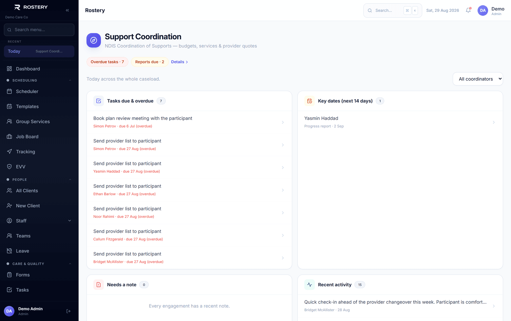Click the Templates icon in sidebar
The image size is (511, 321).
click(x=9, y=106)
